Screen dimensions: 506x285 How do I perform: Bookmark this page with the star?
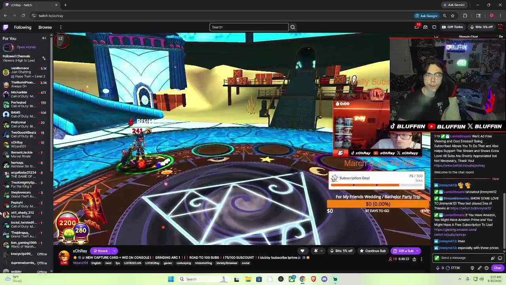tap(453, 16)
